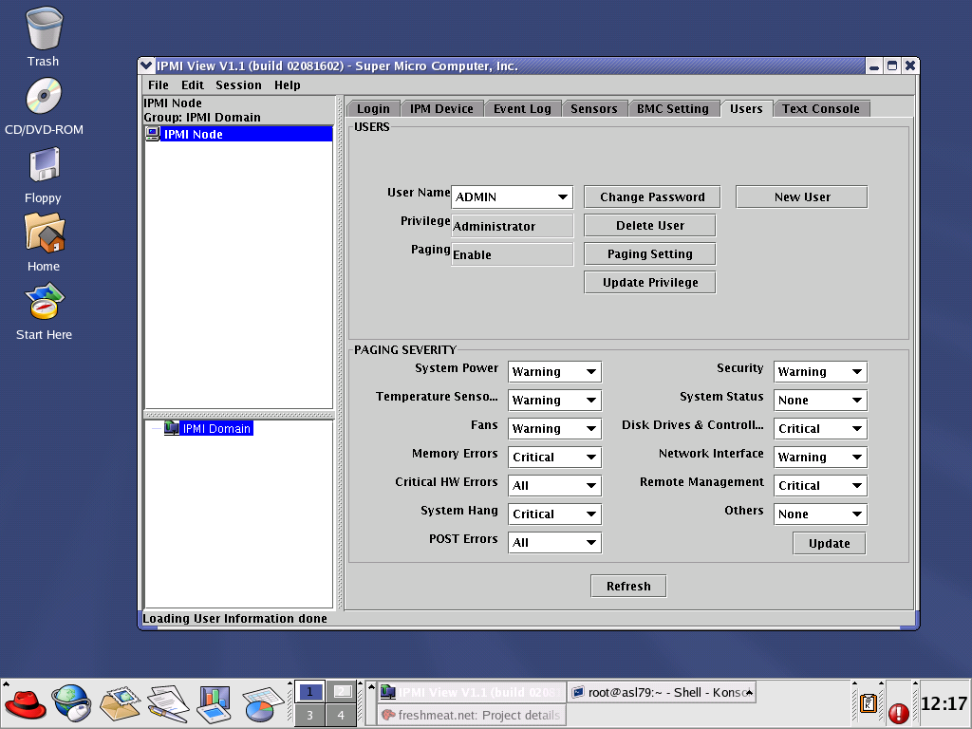Click the 12:17 clock in the panel
The height and width of the screenshot is (729, 972).
point(944,703)
